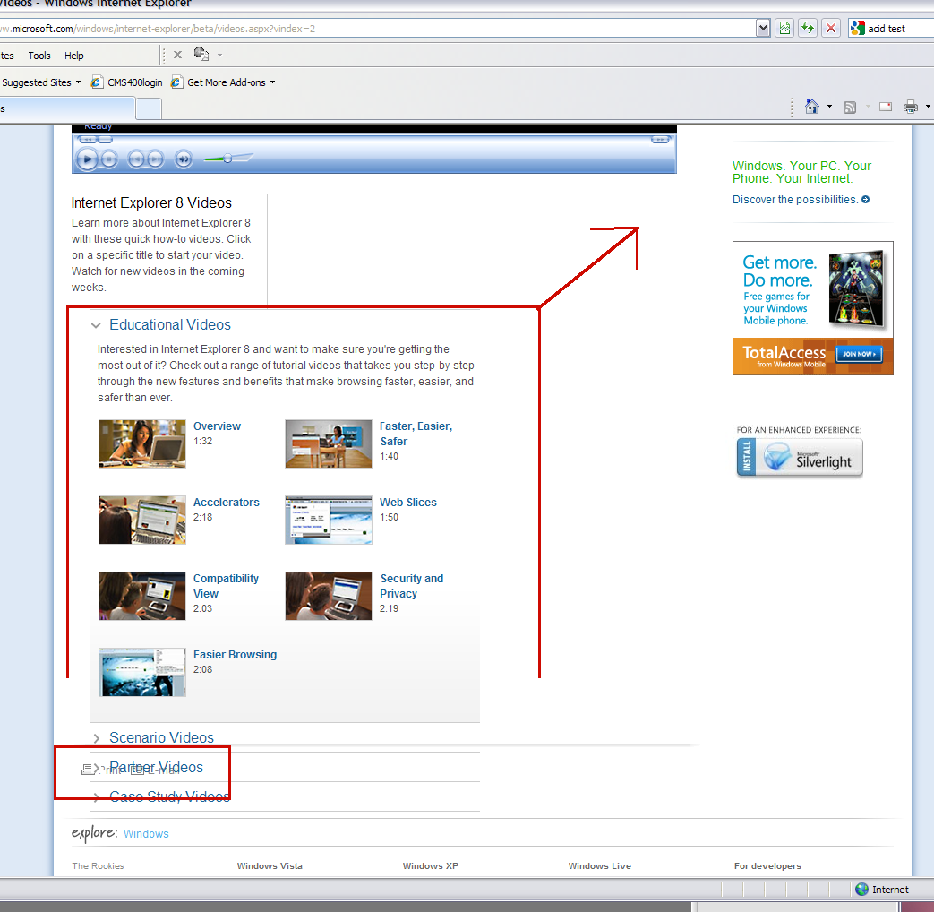Click the Web Slices video thumbnail
Image resolution: width=934 pixels, height=912 pixels.
coord(329,520)
